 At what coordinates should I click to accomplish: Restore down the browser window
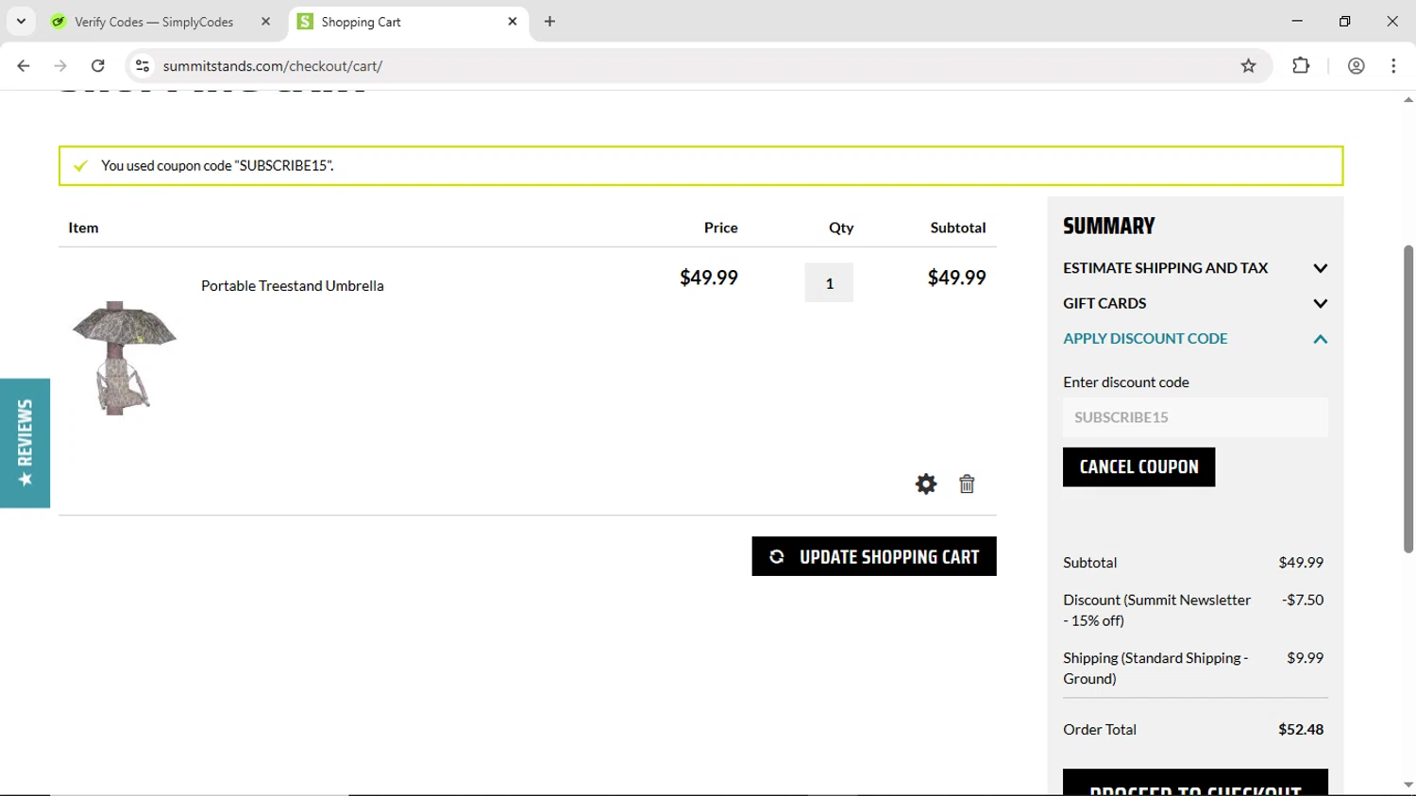(1344, 21)
